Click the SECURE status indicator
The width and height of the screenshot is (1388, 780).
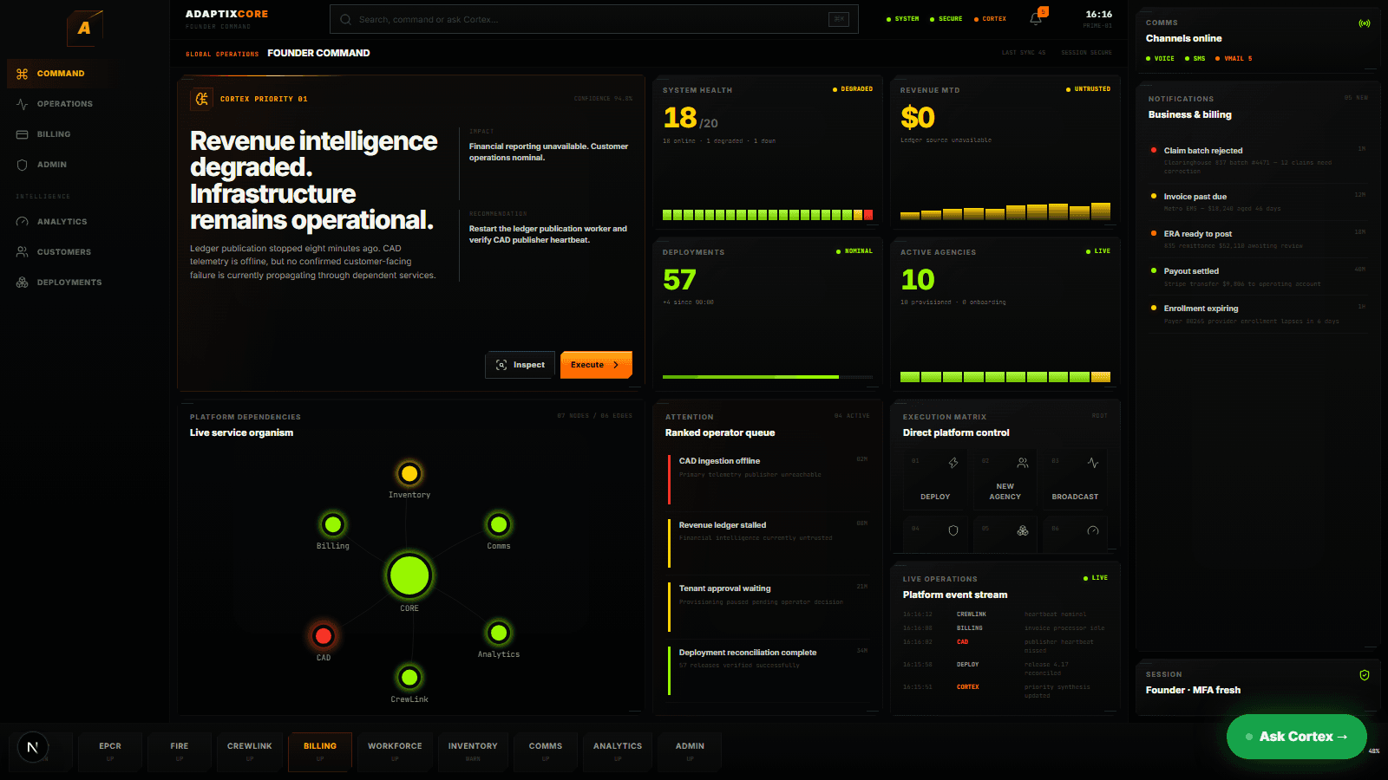tap(946, 19)
